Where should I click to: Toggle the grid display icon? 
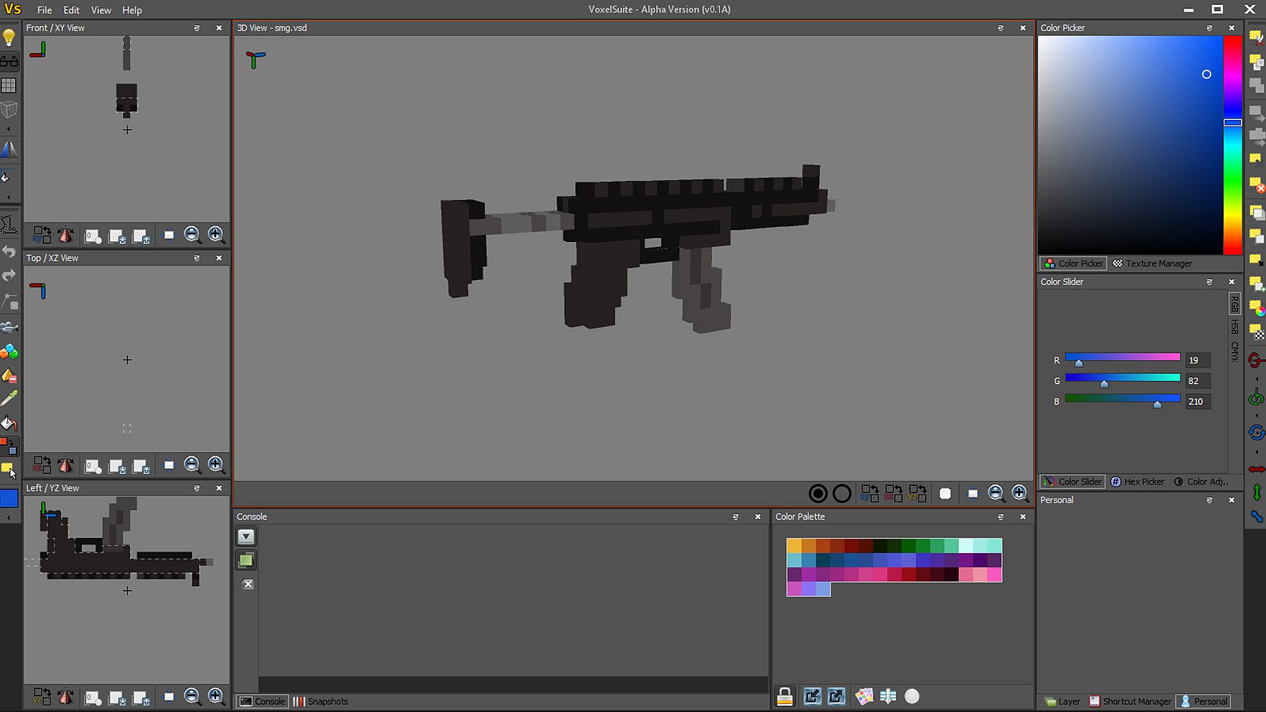[x=9, y=86]
